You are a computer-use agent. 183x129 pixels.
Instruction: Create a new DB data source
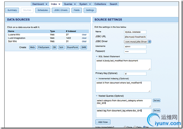coord(54,47)
